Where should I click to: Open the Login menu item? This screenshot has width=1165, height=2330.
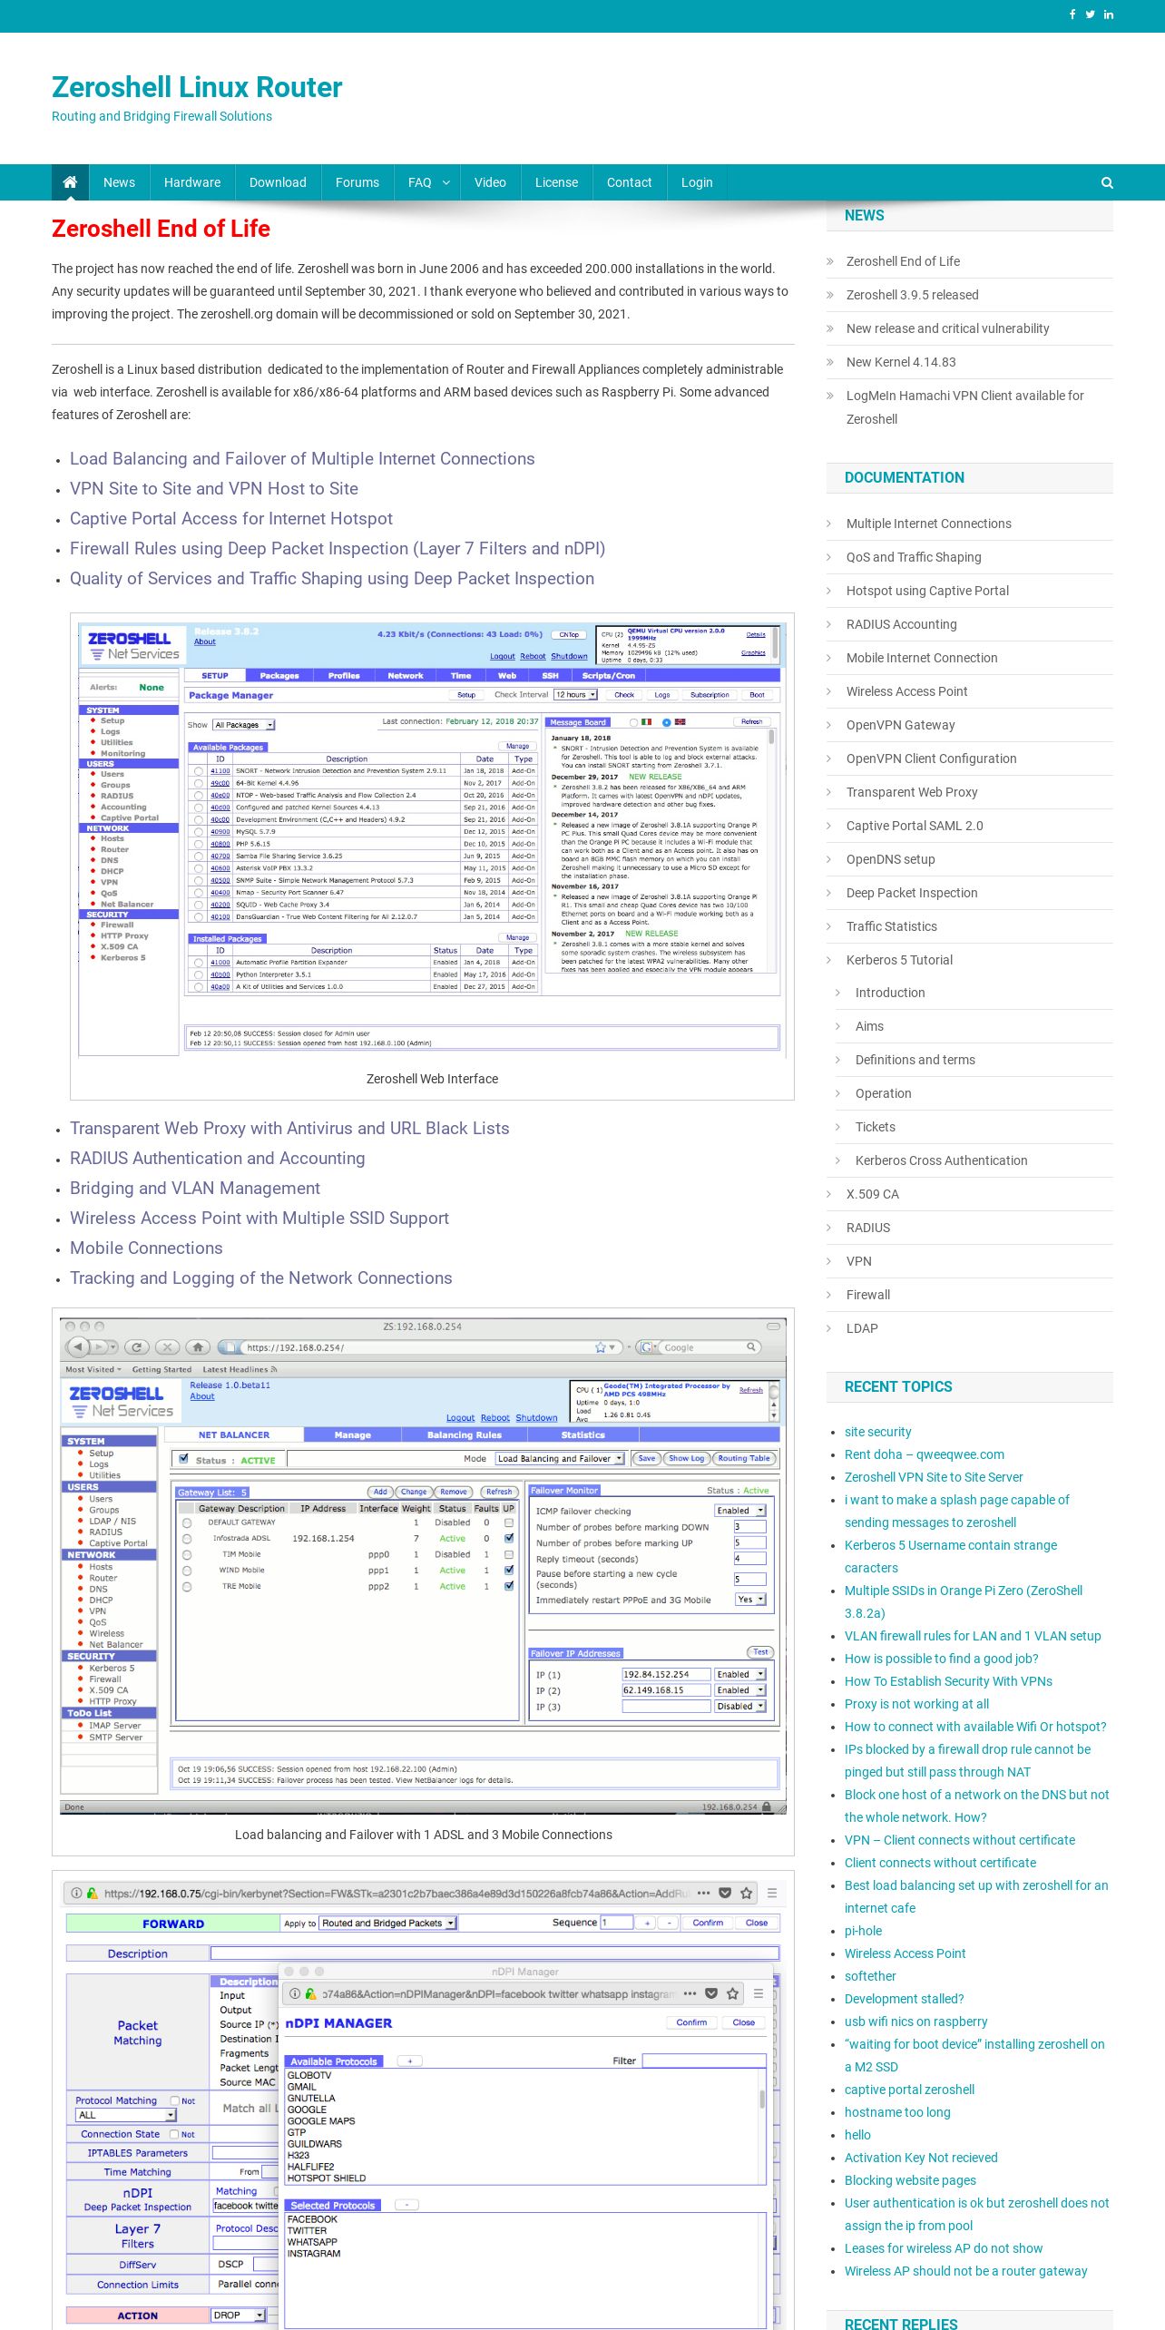click(697, 182)
